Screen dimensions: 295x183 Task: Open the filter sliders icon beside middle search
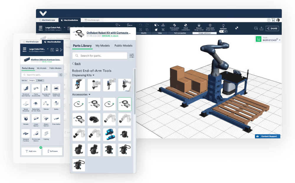(x=132, y=56)
